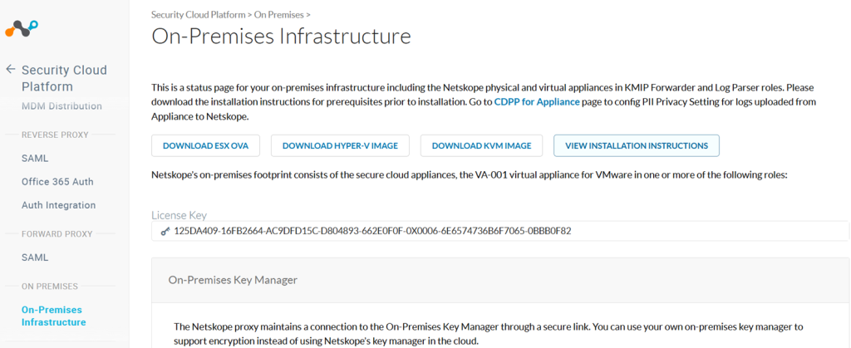The width and height of the screenshot is (851, 348).
Task: View installation instructions
Action: coord(637,146)
